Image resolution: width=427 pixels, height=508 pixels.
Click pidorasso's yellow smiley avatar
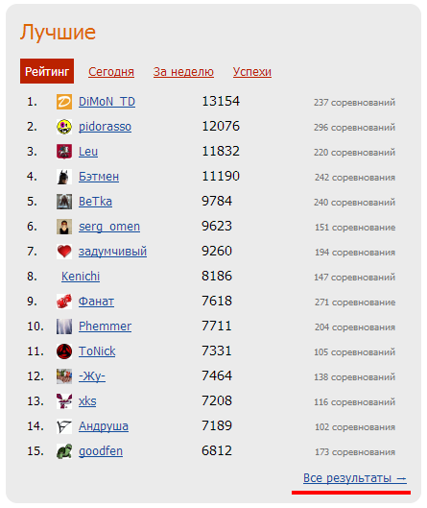tap(64, 127)
